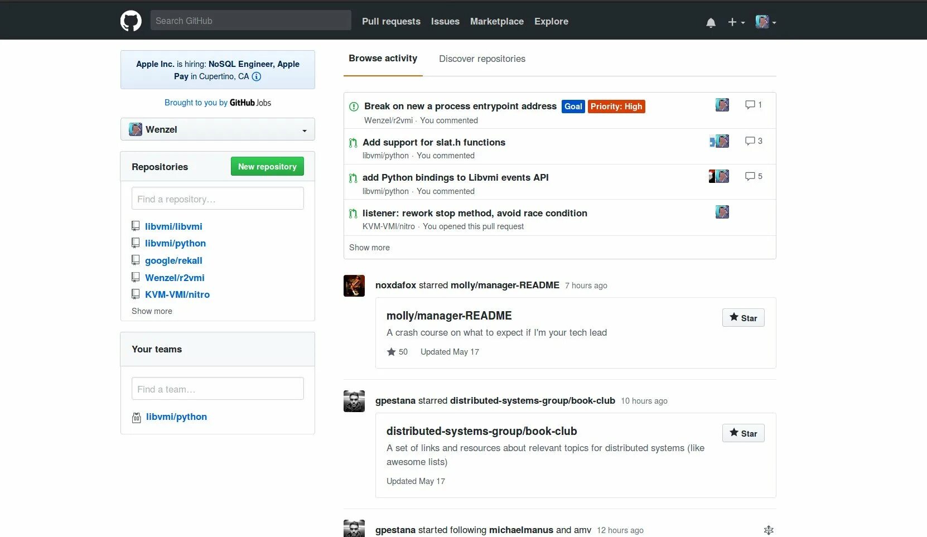Star the molly/manager-README repository
The height and width of the screenshot is (537, 927).
[x=743, y=318]
